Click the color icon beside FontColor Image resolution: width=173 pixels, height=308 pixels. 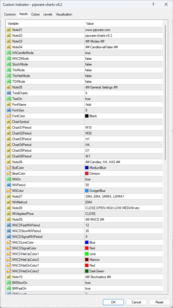click(9, 116)
